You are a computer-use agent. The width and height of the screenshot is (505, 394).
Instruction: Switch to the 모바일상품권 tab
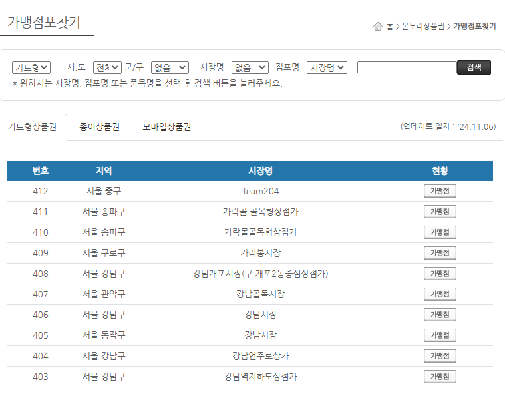click(x=166, y=127)
